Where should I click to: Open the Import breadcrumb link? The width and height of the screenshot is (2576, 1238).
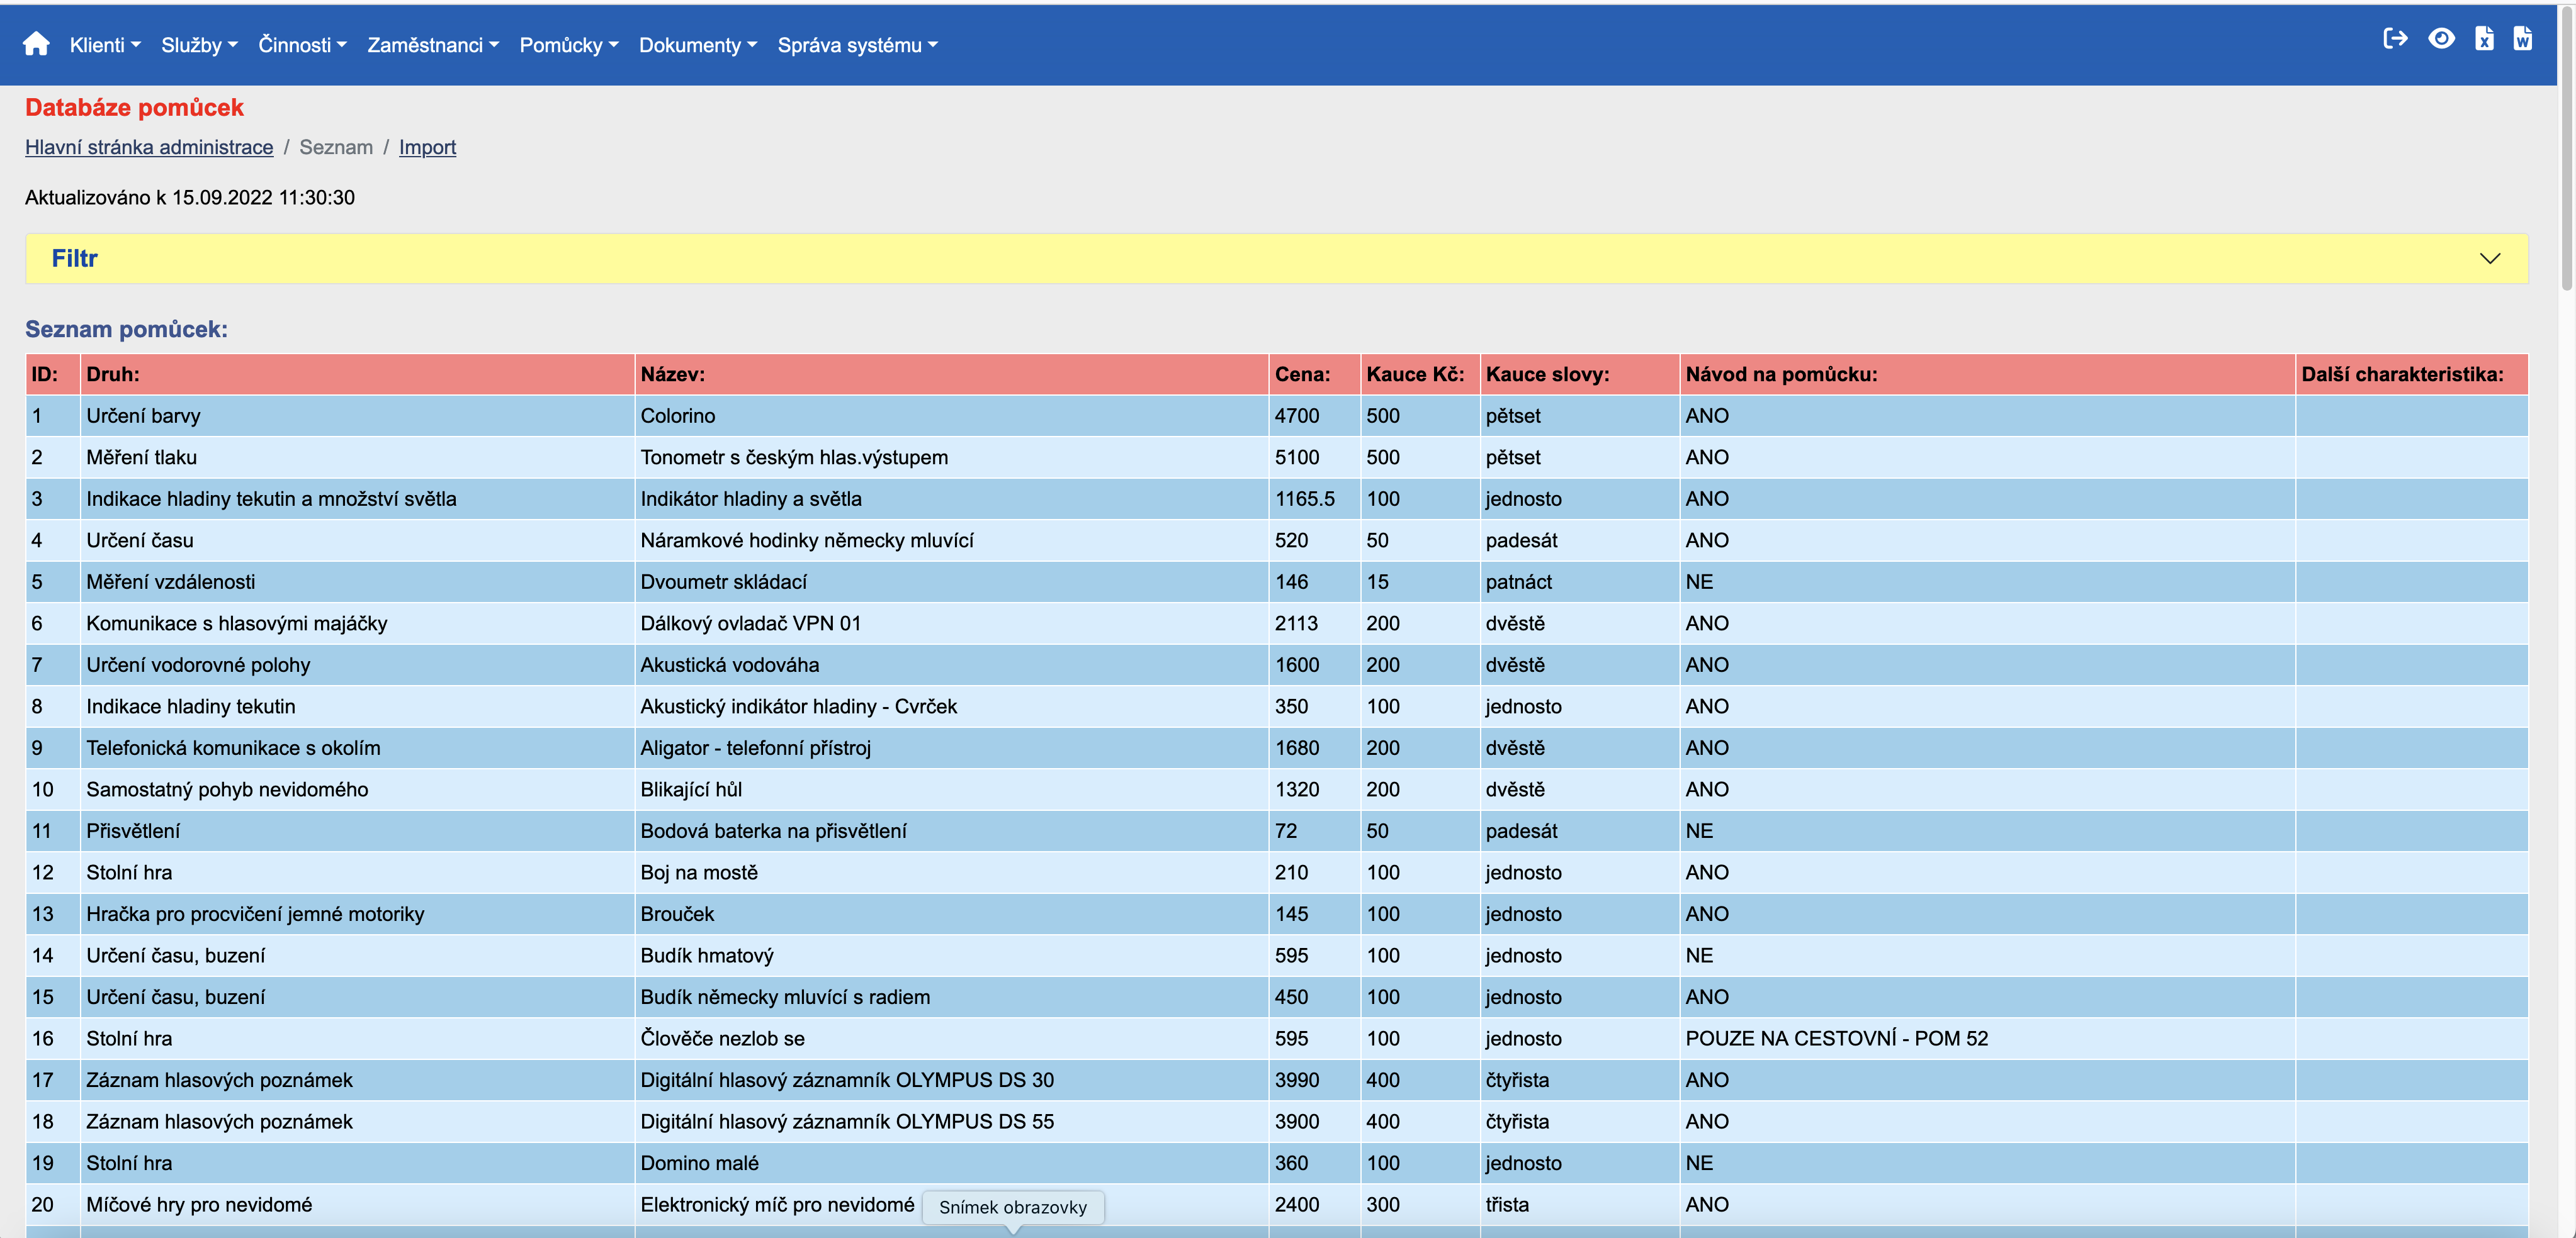(x=427, y=147)
